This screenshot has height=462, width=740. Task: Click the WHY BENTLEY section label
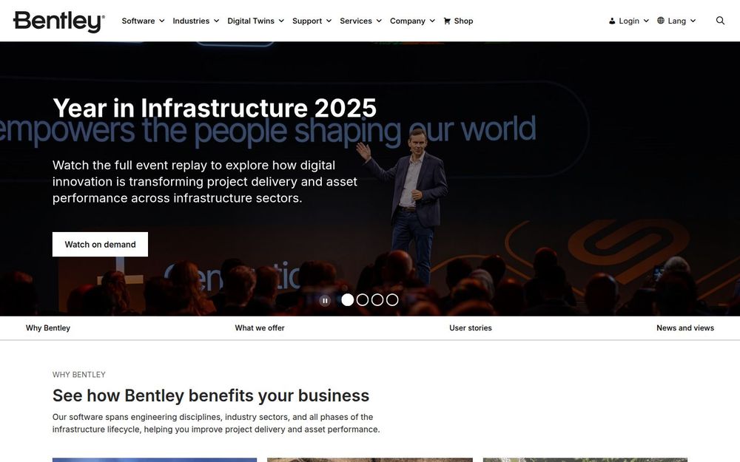pos(79,374)
